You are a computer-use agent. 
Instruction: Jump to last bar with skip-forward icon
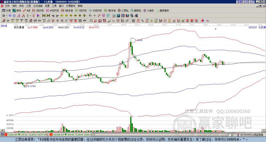coord(48,16)
